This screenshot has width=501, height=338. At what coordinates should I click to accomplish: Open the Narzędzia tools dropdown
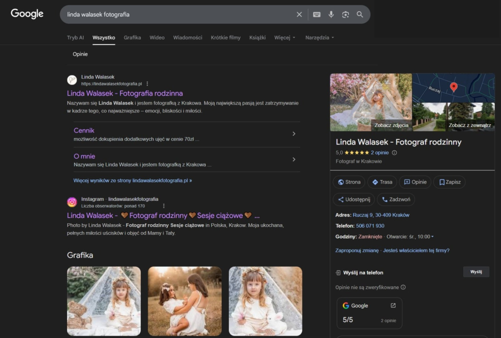(319, 38)
